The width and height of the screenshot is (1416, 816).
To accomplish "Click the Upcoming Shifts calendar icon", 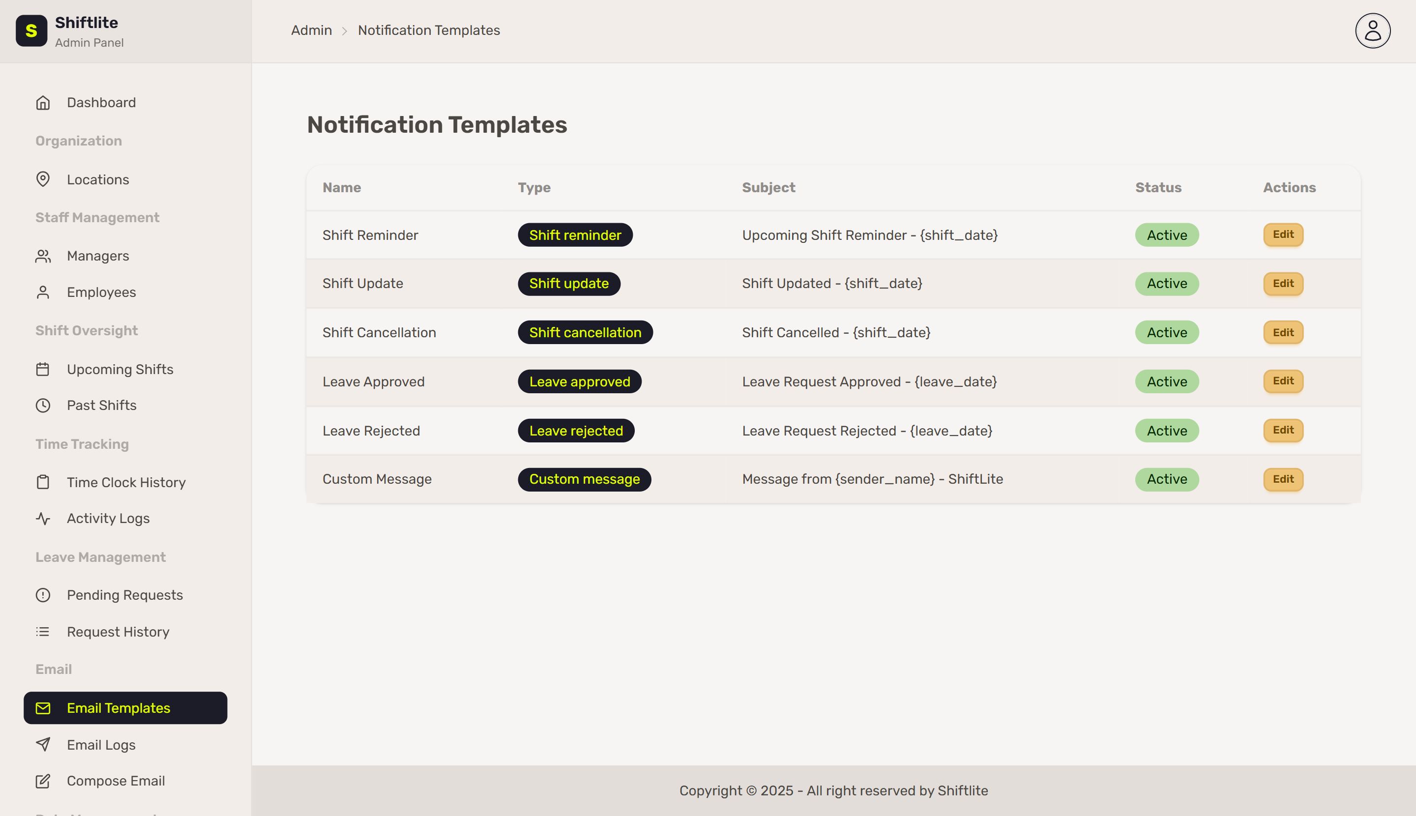I will tap(43, 369).
